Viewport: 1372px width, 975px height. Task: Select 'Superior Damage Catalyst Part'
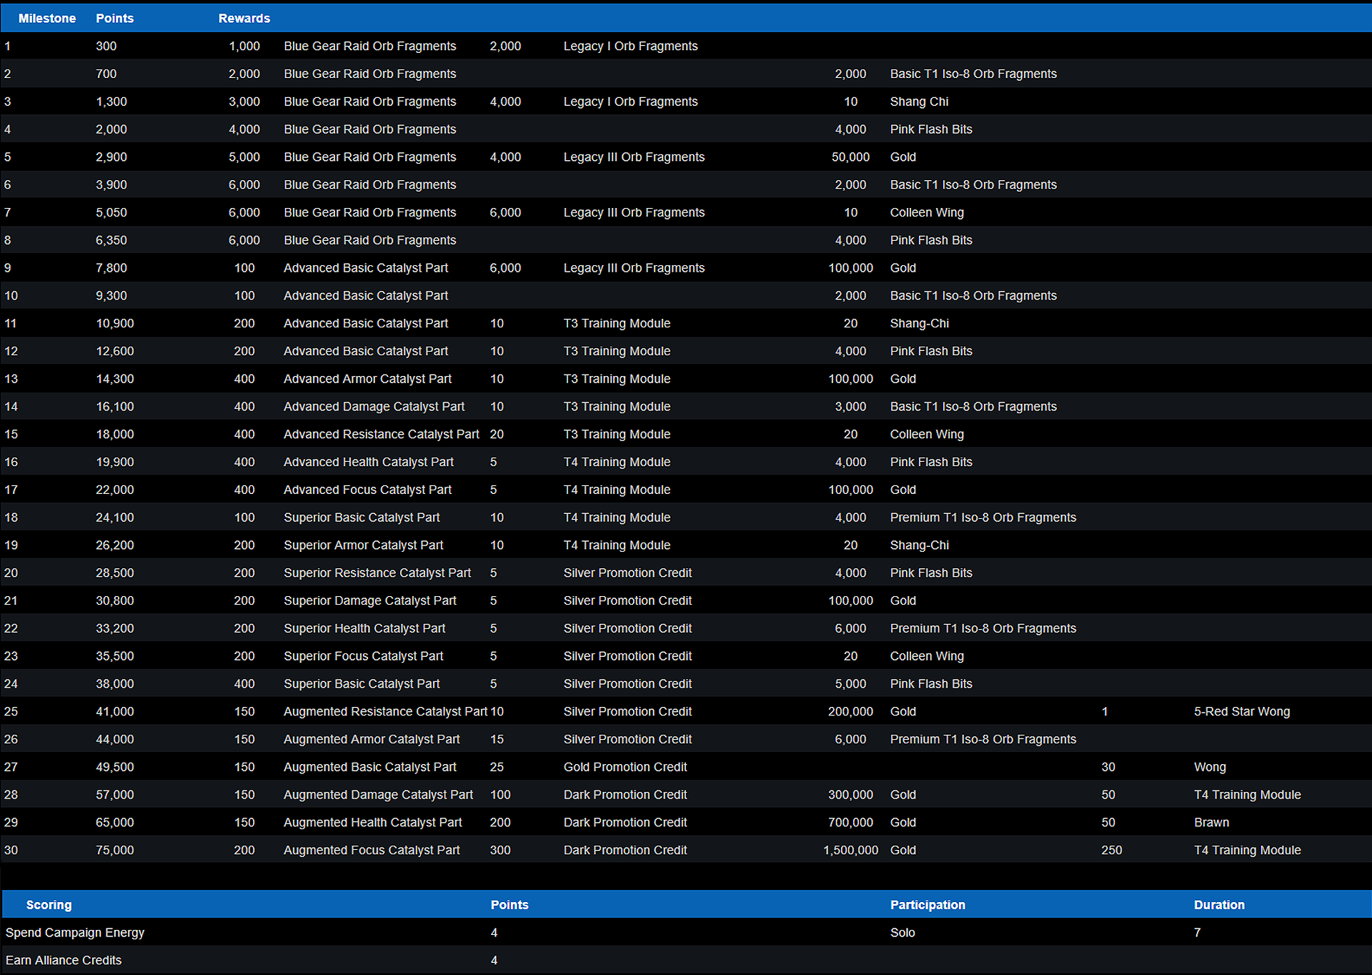tap(370, 601)
